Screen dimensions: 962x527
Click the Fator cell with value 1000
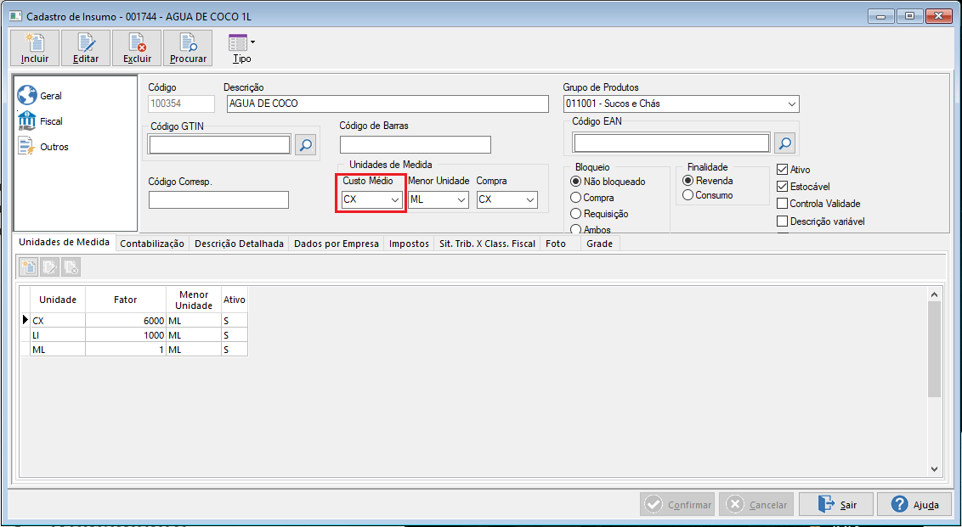click(125, 335)
